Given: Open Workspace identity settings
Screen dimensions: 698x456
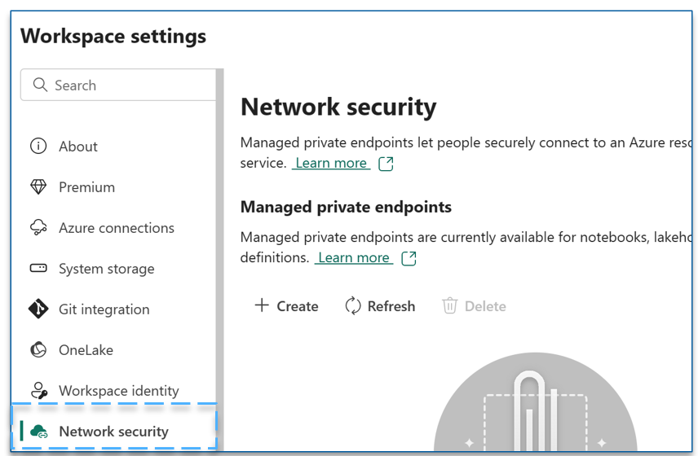Looking at the screenshot, I should [x=118, y=391].
